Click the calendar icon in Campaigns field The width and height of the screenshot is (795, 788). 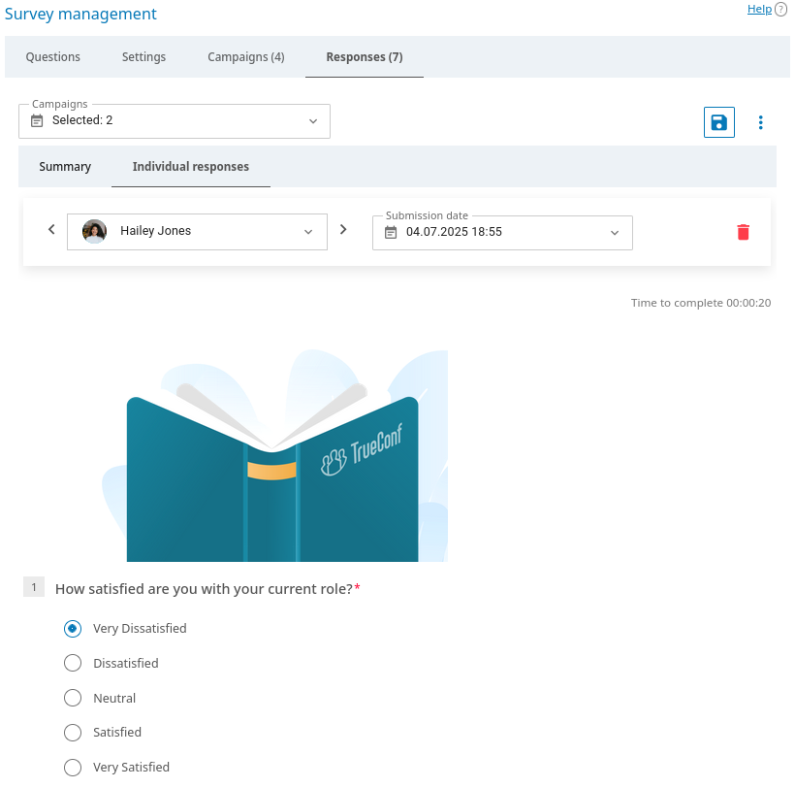point(37,121)
